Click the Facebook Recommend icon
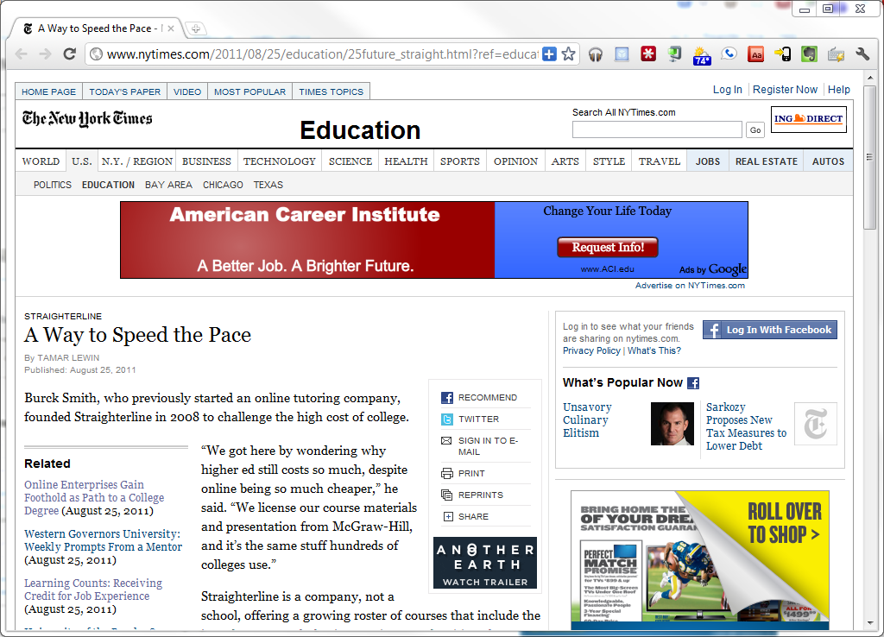The height and width of the screenshot is (637, 884). coord(447,398)
